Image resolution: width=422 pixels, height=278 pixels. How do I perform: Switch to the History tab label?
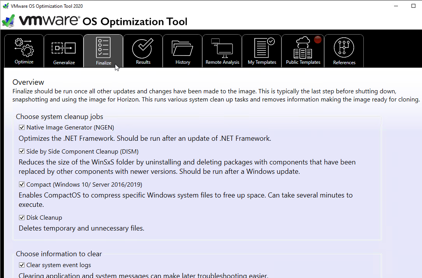click(x=183, y=62)
